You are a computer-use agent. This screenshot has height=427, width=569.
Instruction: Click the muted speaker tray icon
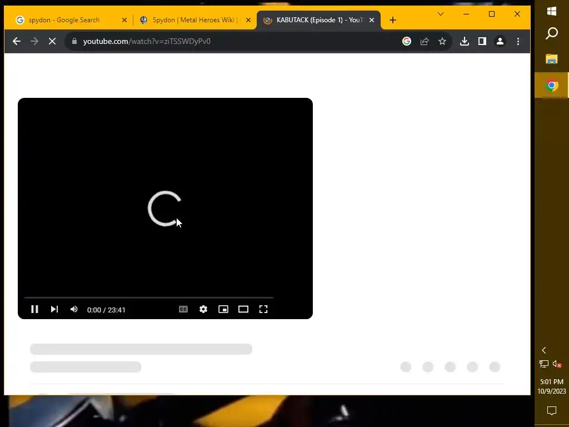click(x=557, y=364)
